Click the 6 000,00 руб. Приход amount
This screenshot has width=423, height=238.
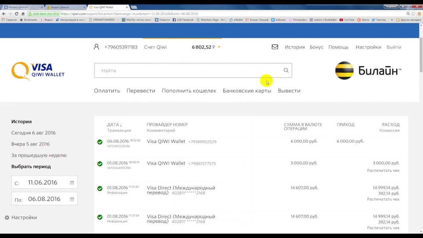coord(350,141)
